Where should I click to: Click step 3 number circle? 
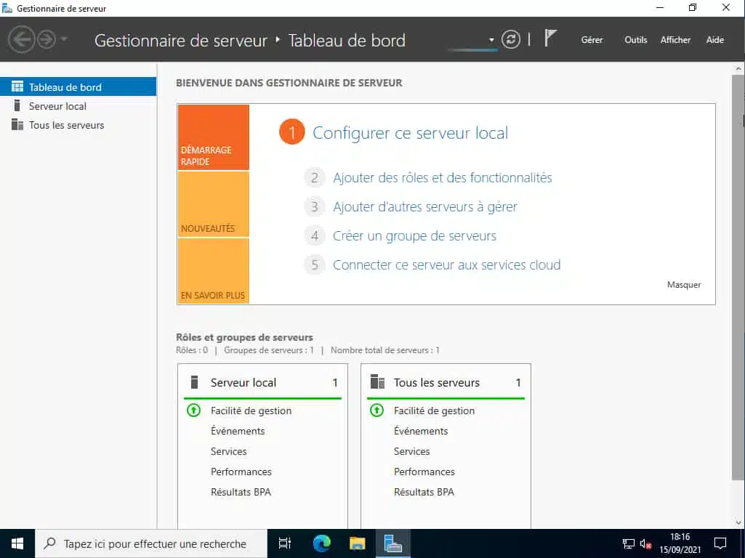[314, 206]
